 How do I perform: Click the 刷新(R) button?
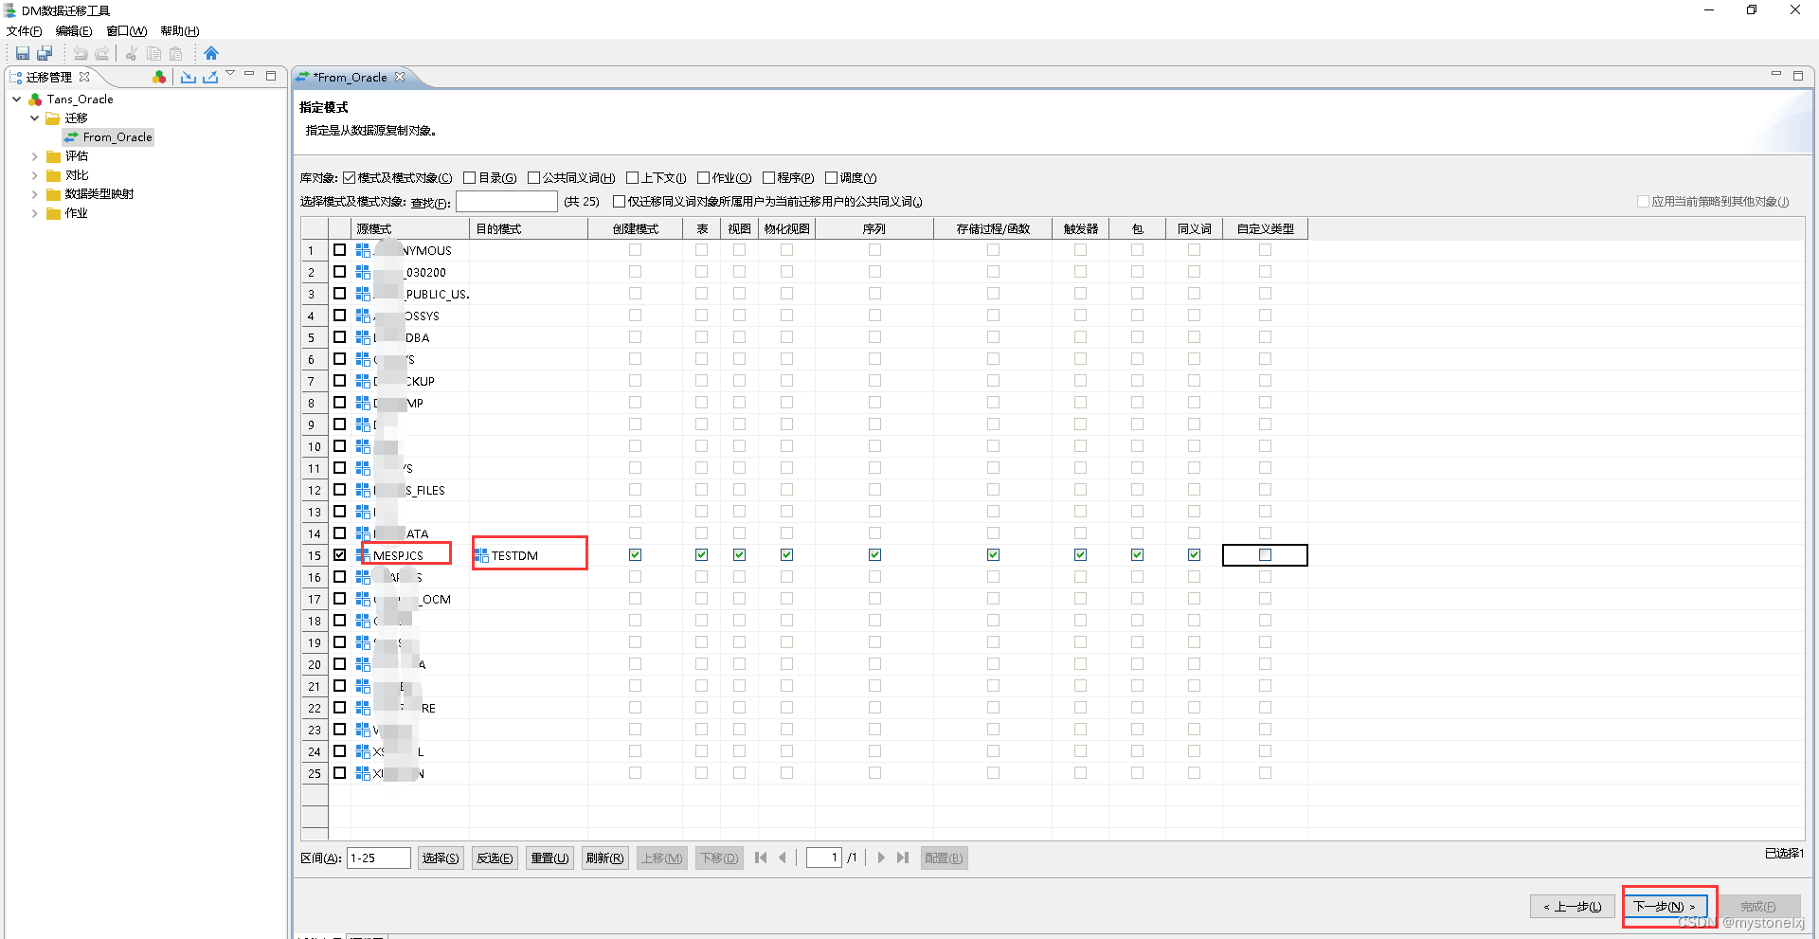(x=604, y=858)
